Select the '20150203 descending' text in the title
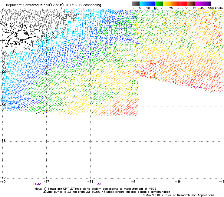This screenshot has width=224, height=197. coord(83,5)
